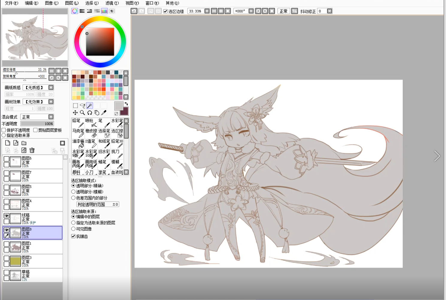Viewport: 446px width, 300px height.
Task: Open the 文件 menu
Action: click(11, 3)
